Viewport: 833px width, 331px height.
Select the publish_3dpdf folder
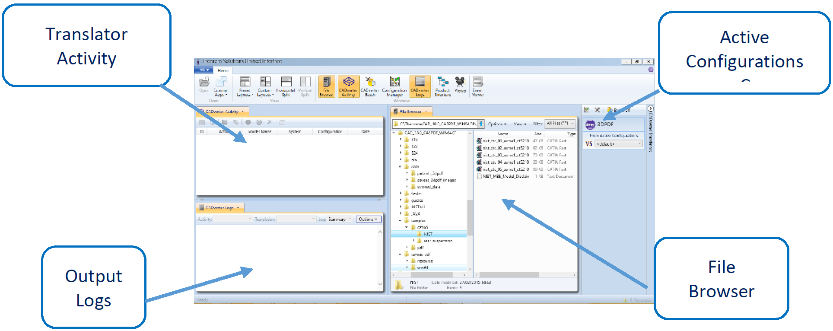427,173
